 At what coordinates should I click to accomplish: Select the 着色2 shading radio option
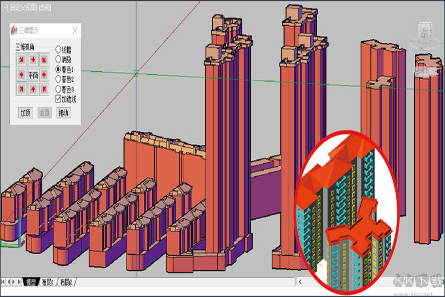[58, 79]
